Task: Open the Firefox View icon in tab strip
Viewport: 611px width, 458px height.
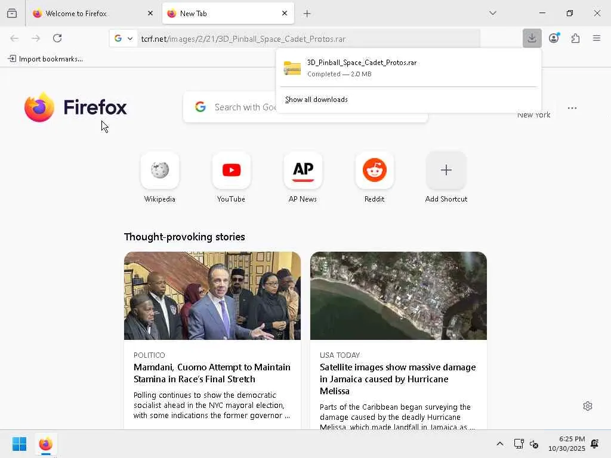Action: tap(12, 13)
